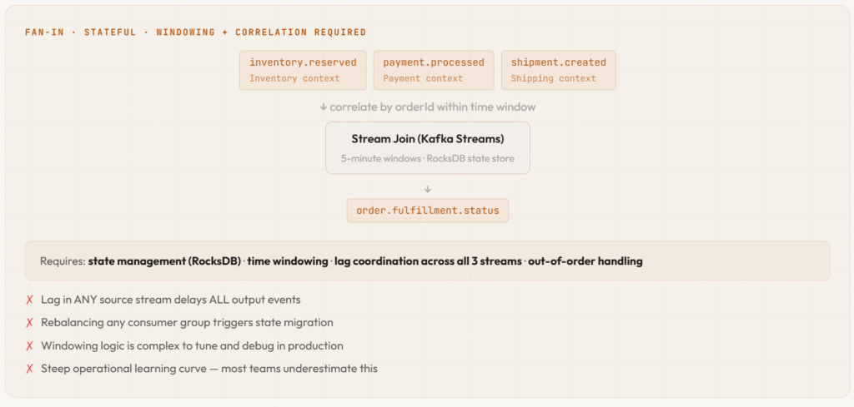Click the down arrow before 'correlate by orderId'
The image size is (854, 407).
324,107
